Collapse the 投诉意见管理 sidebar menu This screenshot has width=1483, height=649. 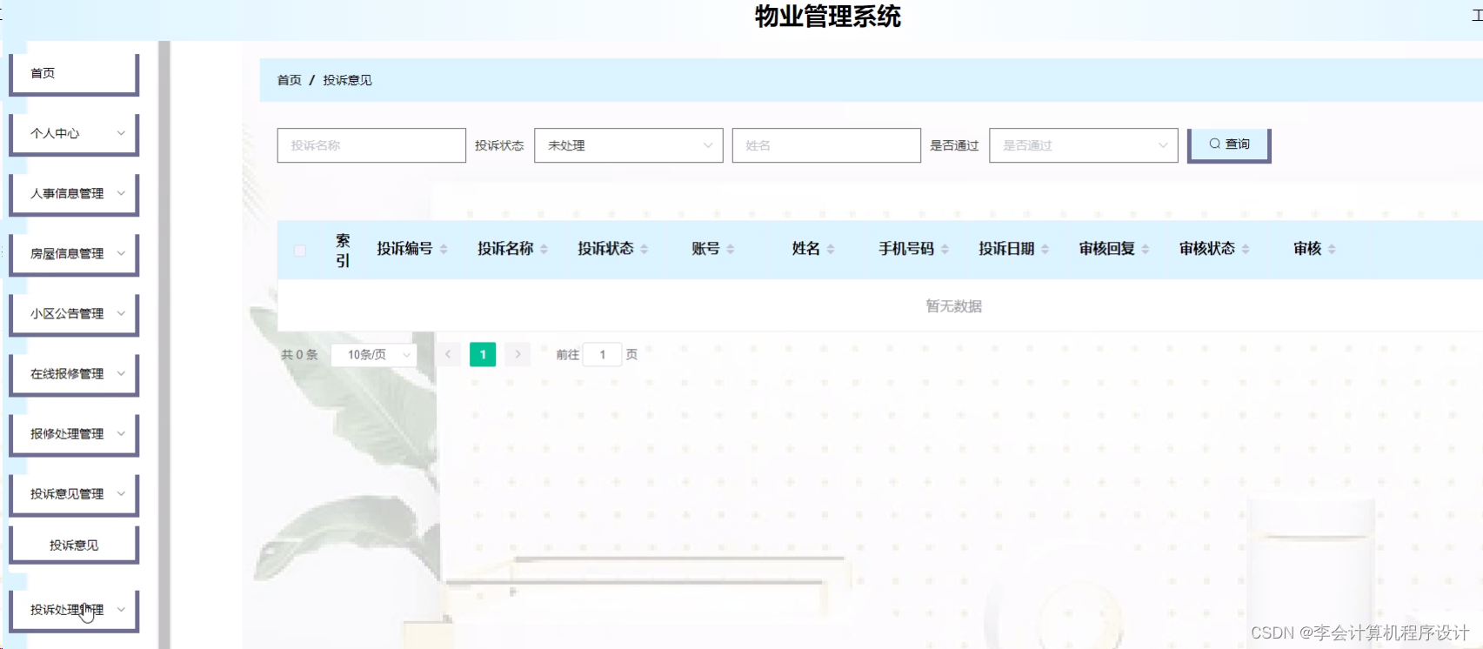click(x=74, y=493)
